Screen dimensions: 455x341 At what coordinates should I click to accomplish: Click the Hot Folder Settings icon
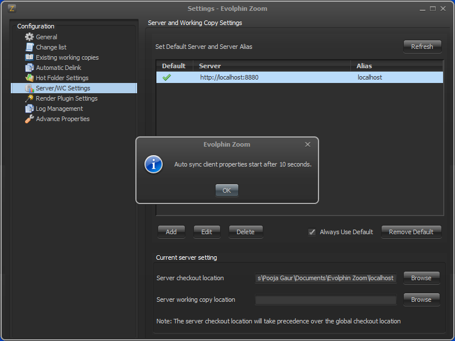(x=30, y=78)
